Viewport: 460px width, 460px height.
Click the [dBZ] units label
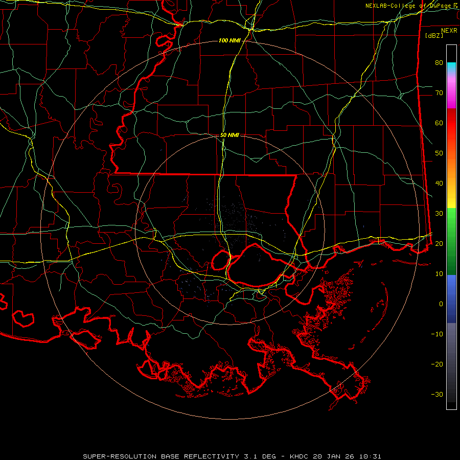tap(434, 36)
